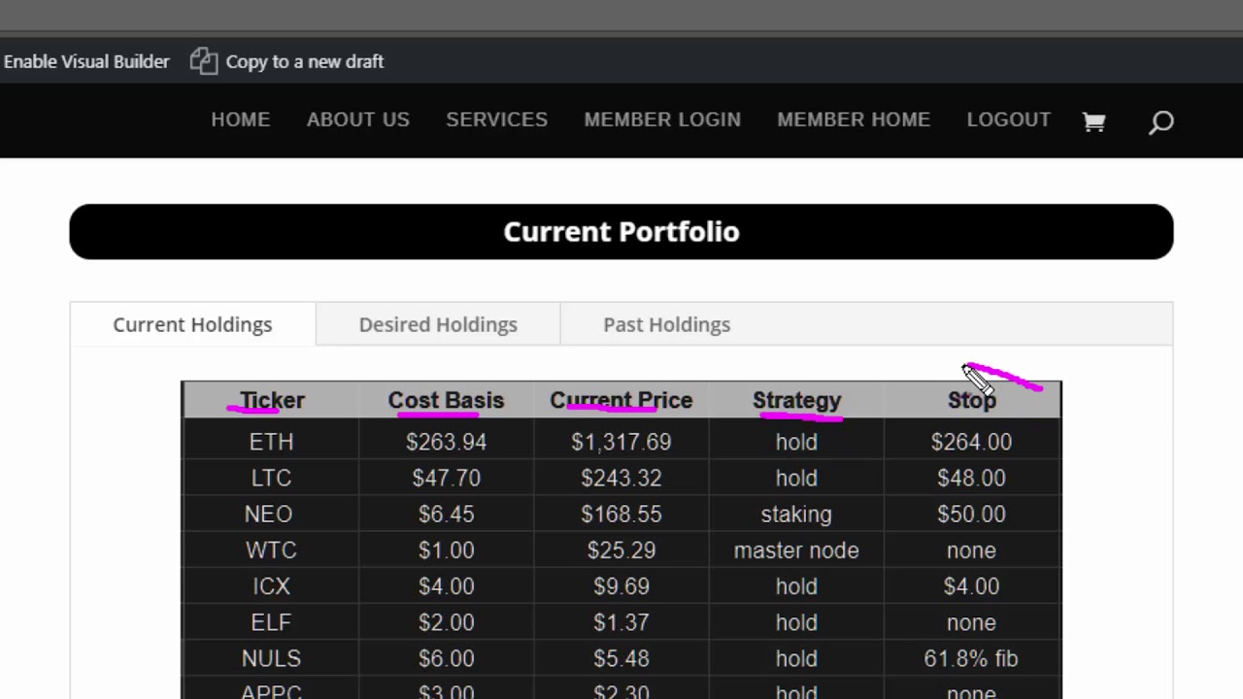
Task: Click the 61.8% fib stop cell
Action: click(971, 657)
